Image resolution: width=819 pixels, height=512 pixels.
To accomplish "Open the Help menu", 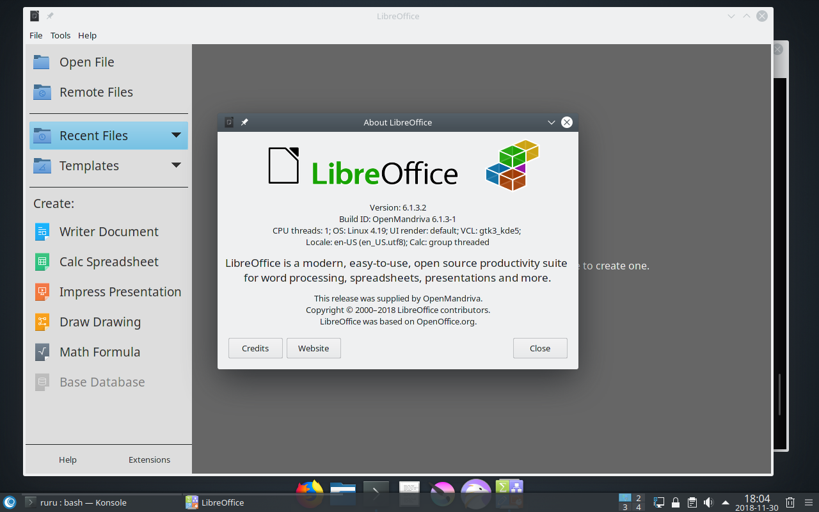I will click(88, 35).
